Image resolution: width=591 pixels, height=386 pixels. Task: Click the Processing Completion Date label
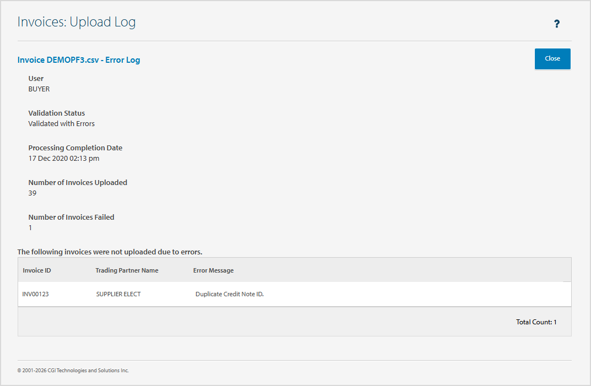75,148
